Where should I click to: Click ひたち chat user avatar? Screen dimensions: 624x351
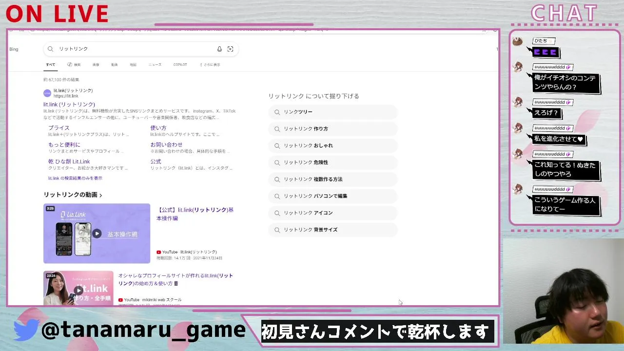click(517, 41)
